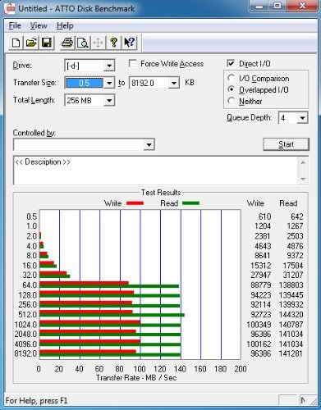Click the Save floppy disk icon

47,43
